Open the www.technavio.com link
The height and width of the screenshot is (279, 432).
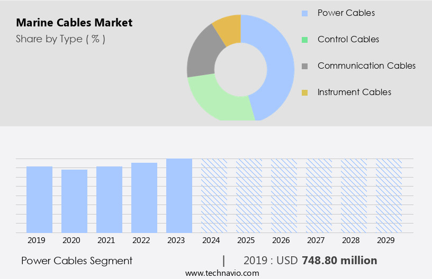(x=222, y=273)
